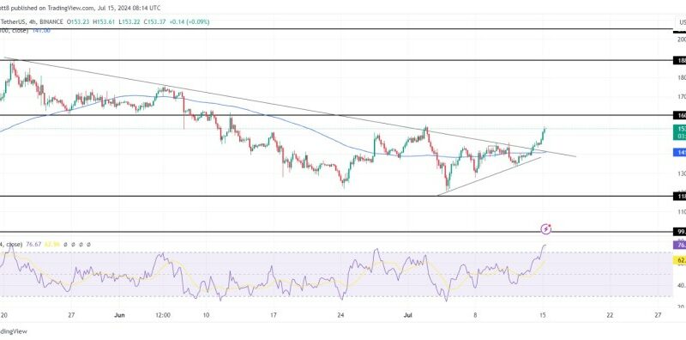Click the 130 price level on the axis

681,173
